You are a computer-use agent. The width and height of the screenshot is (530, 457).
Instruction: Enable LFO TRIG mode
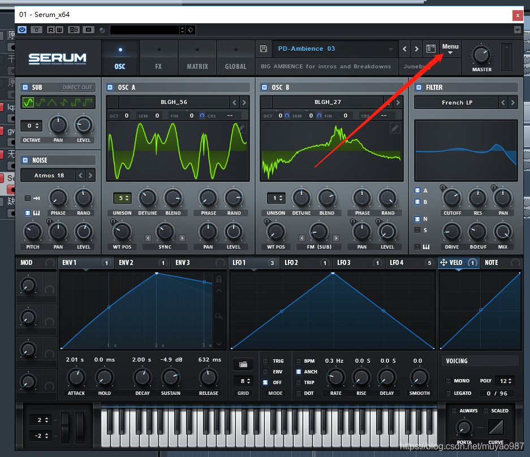click(265, 361)
